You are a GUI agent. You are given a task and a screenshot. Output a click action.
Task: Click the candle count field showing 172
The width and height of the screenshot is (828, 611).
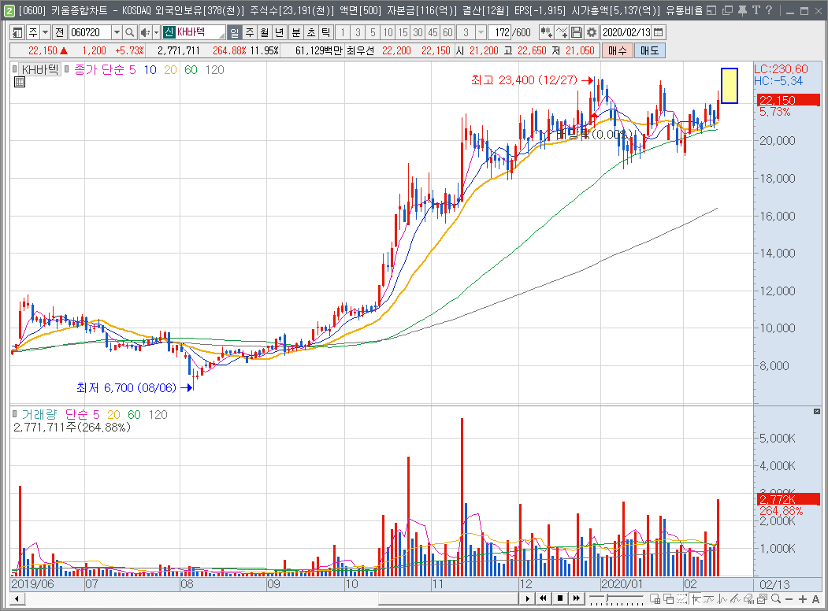[499, 33]
